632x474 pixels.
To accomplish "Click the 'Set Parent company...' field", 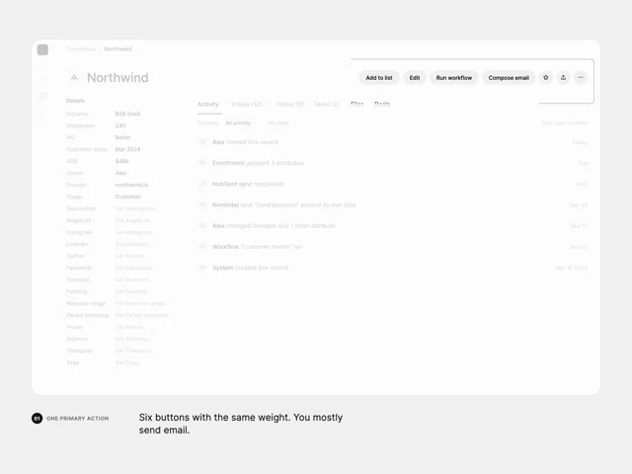I will (142, 315).
